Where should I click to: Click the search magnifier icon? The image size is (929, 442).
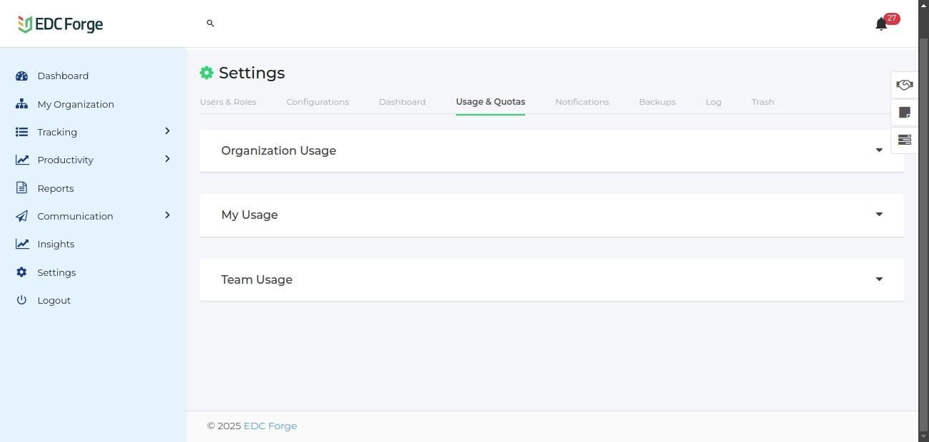click(210, 24)
